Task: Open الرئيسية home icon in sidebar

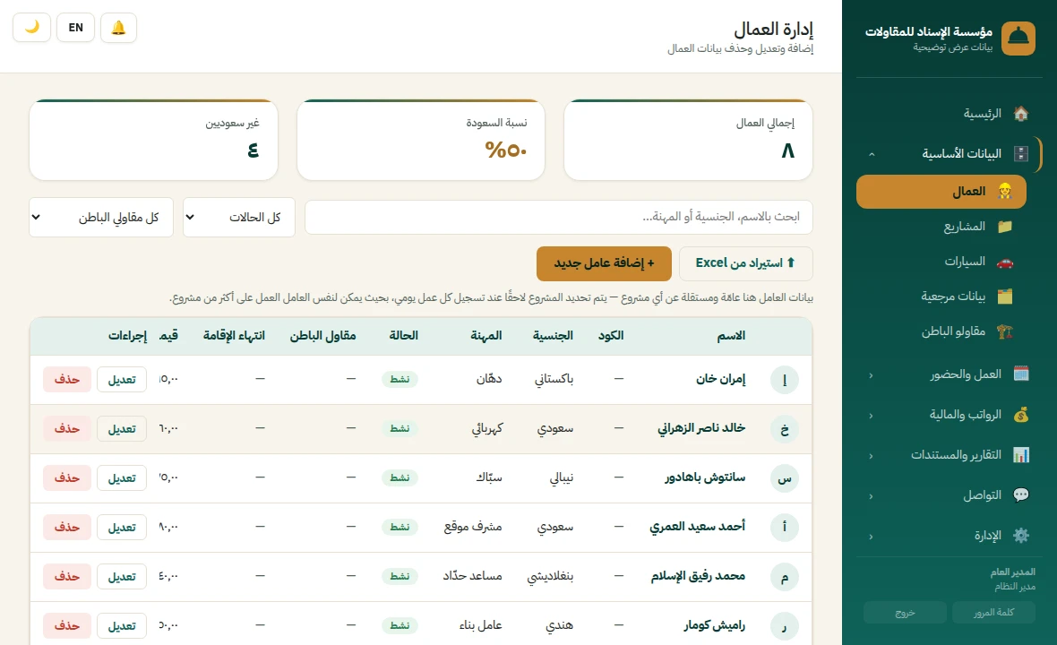Action: pos(1020,113)
